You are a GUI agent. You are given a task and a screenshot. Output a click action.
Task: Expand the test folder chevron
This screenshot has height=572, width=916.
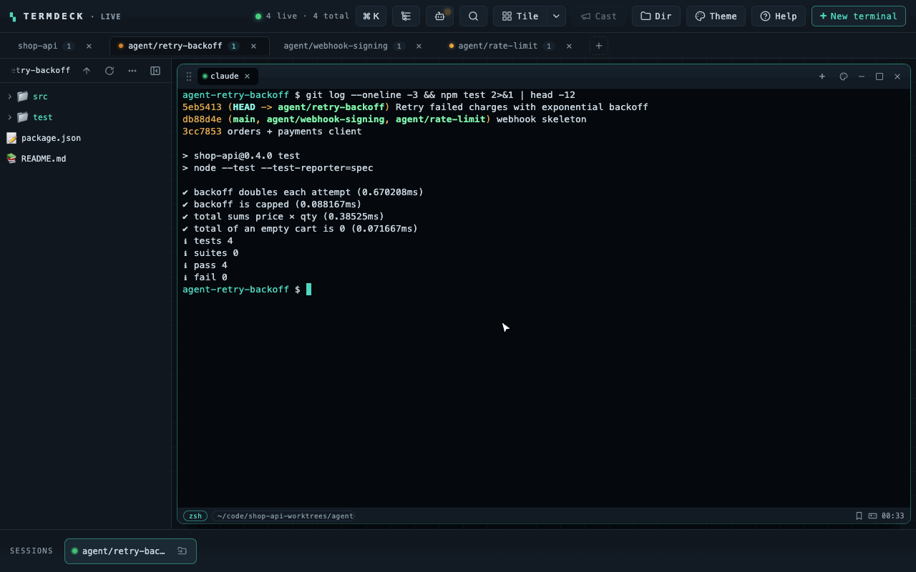click(x=9, y=117)
